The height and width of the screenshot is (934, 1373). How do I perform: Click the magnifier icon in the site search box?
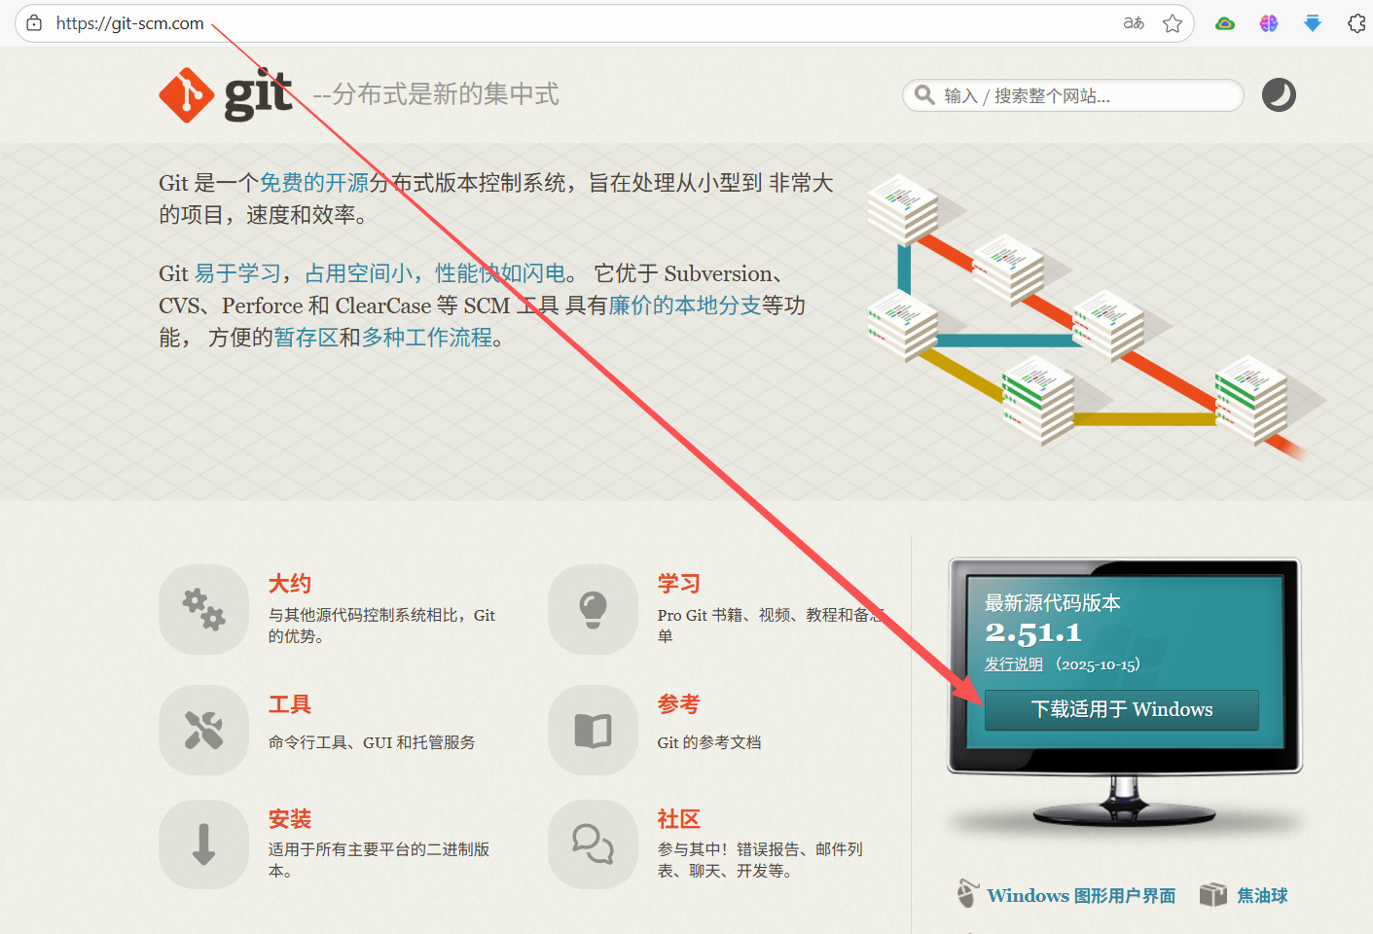point(923,95)
